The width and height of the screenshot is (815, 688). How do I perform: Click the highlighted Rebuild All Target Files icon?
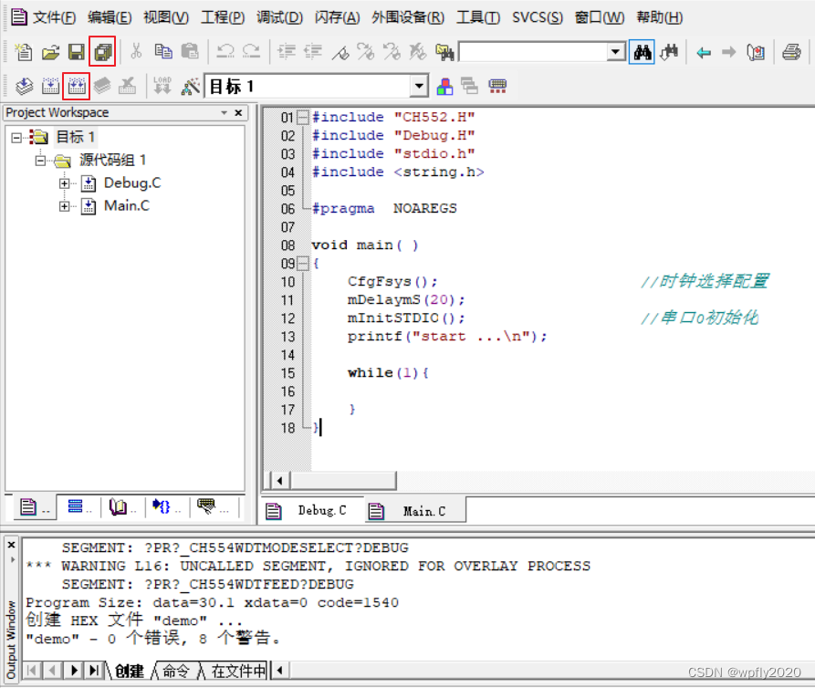(x=77, y=85)
